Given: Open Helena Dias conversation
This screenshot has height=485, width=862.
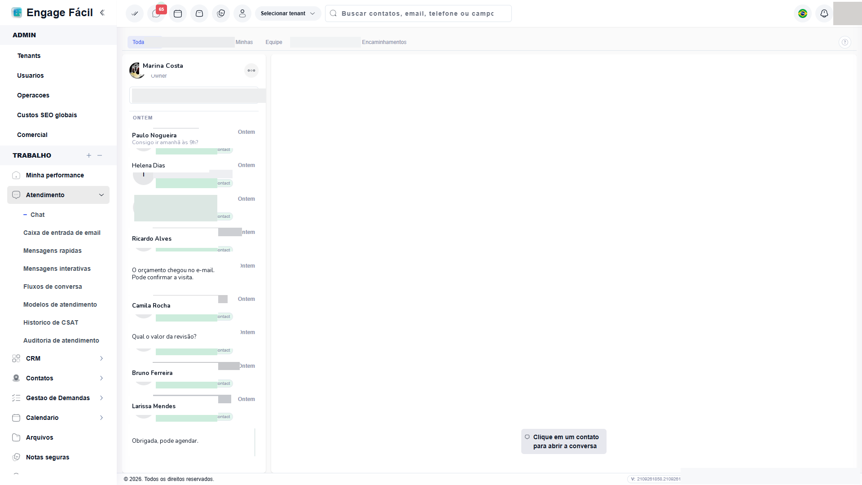Looking at the screenshot, I should point(194,175).
